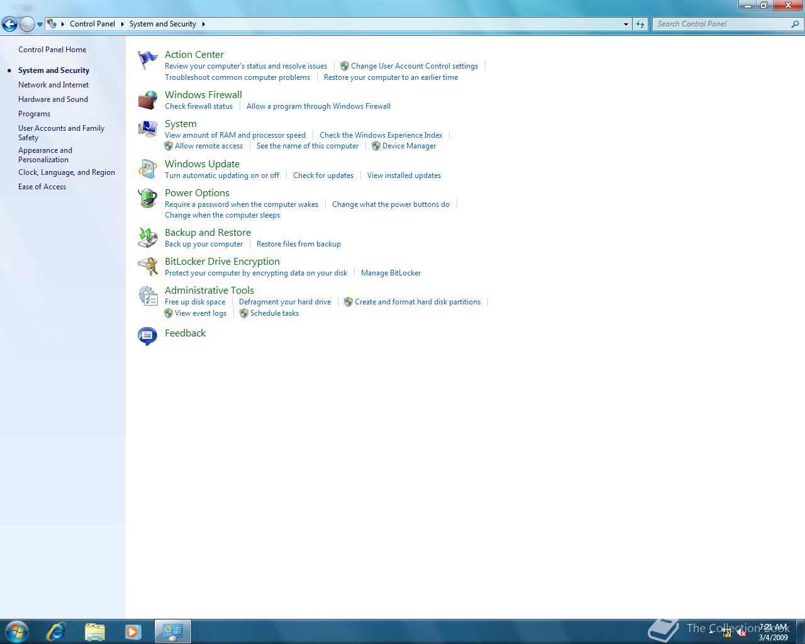Click the Control Panel icon in address bar
This screenshot has height=644, width=805.
(x=52, y=24)
